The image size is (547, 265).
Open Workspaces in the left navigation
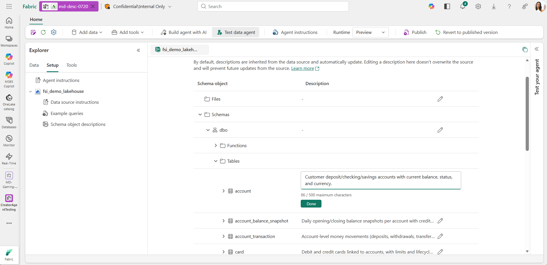(9, 41)
